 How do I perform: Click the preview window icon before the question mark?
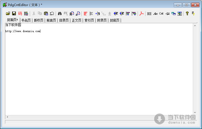pyautogui.click(x=179, y=13)
